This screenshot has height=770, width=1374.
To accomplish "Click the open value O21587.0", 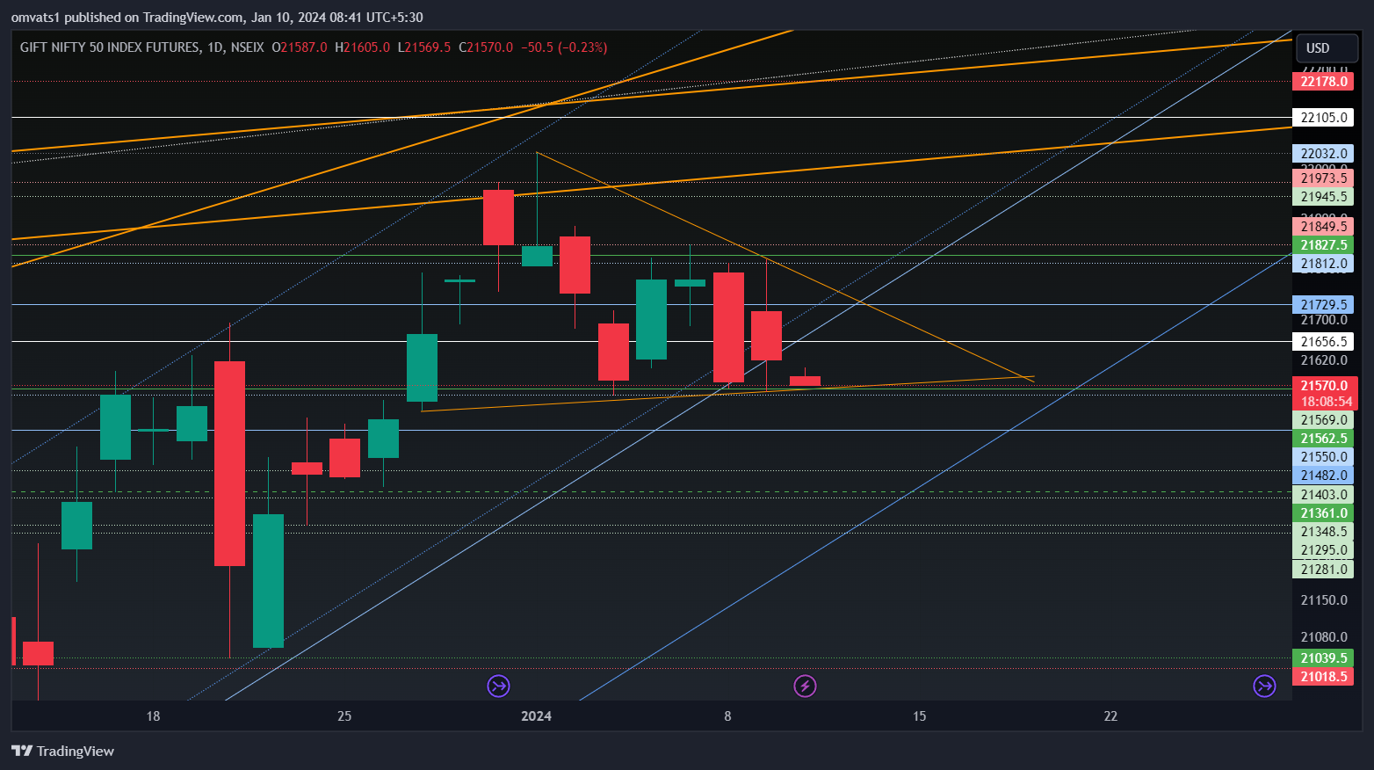I will pyautogui.click(x=300, y=47).
